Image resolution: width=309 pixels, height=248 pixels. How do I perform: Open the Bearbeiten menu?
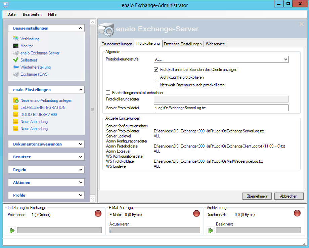tap(32, 14)
